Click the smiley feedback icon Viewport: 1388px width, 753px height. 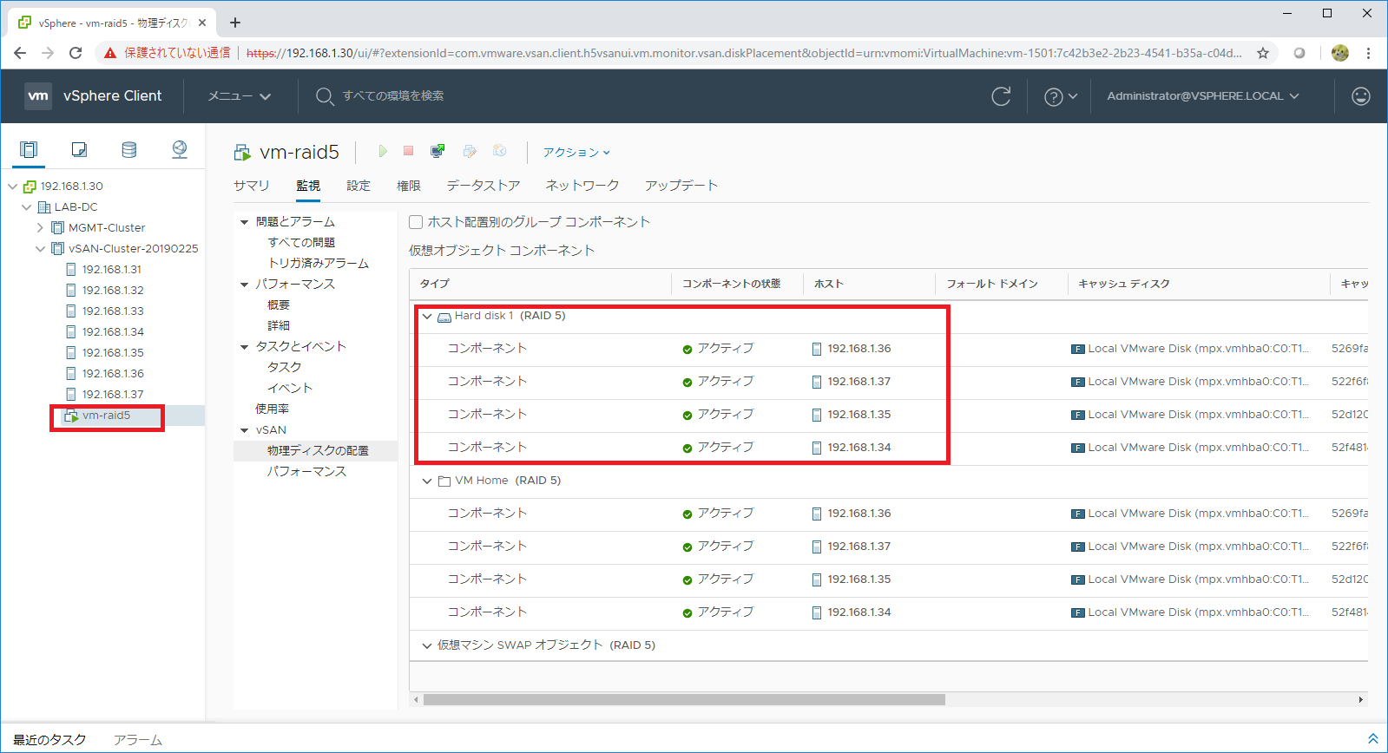tap(1361, 96)
